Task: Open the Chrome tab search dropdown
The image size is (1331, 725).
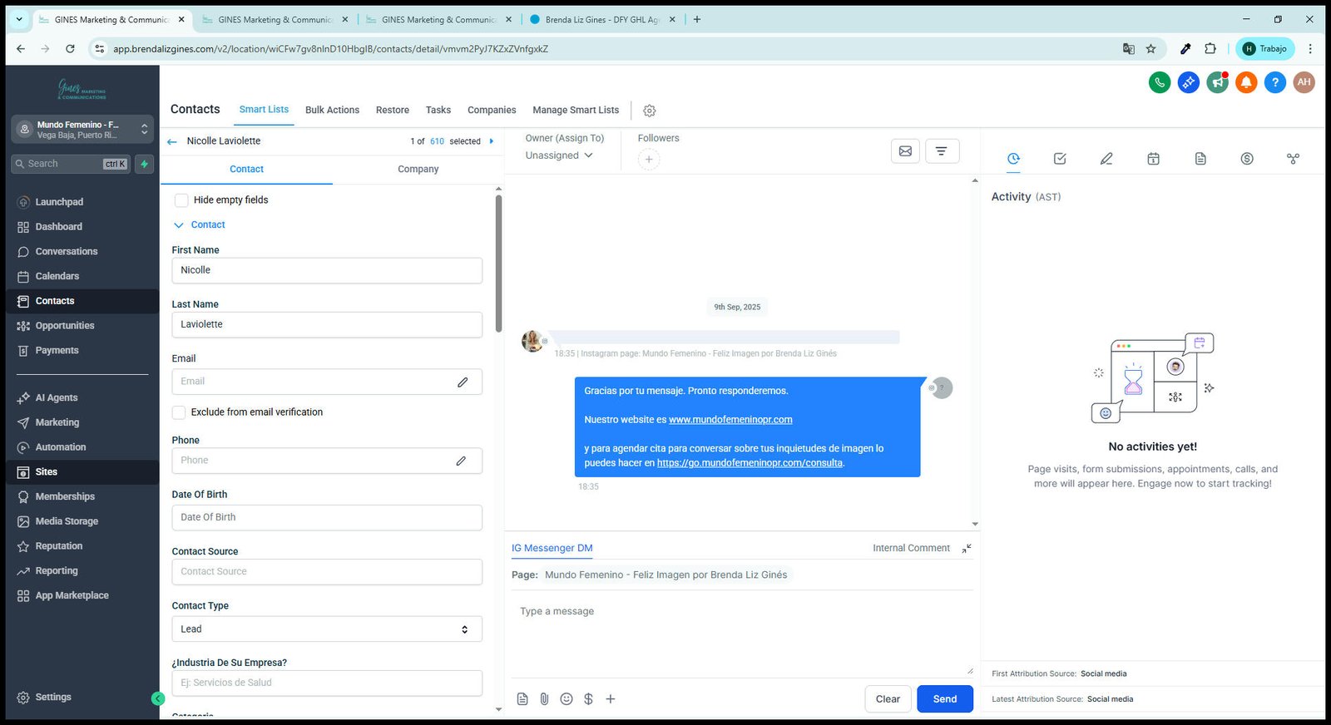Action: 19,19
